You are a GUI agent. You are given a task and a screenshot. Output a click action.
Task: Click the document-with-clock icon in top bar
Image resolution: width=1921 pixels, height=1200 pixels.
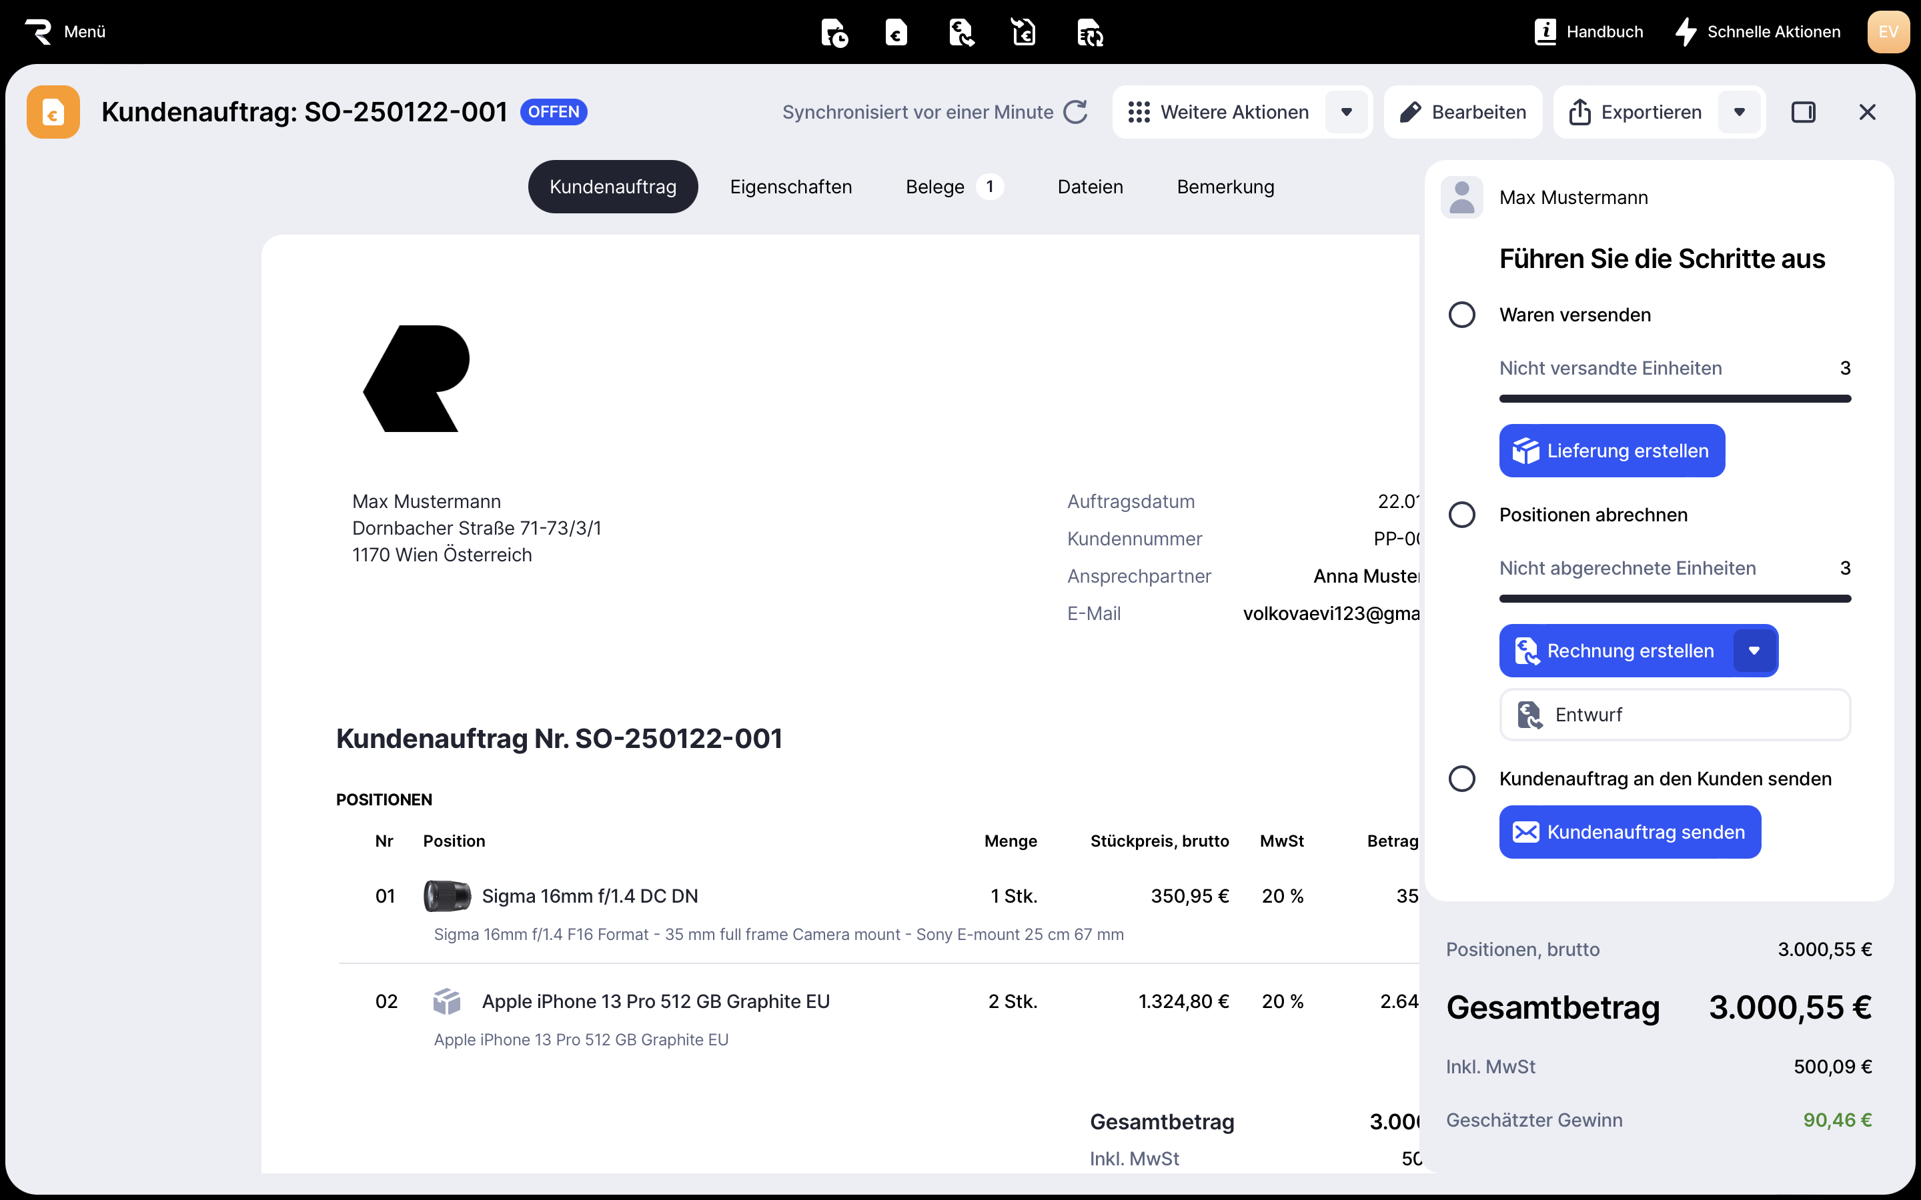[x=834, y=33]
